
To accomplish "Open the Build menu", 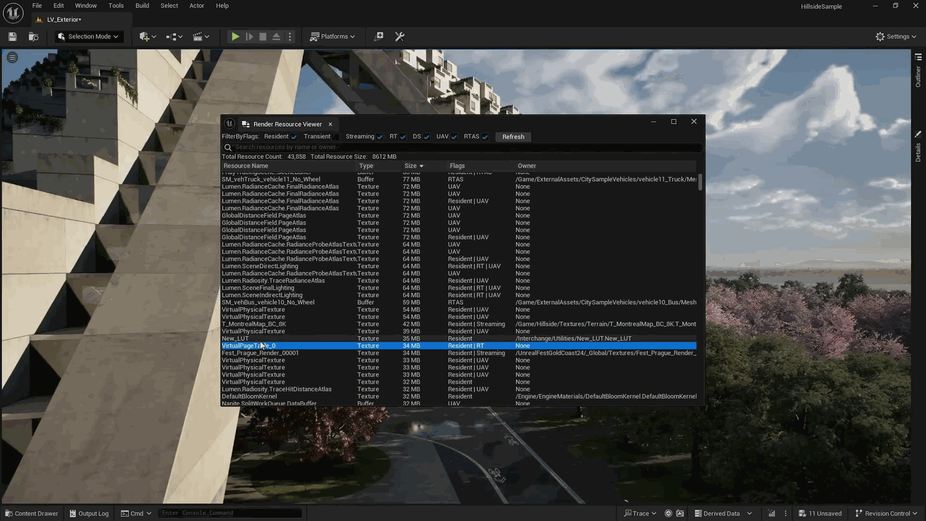I will coord(142,6).
